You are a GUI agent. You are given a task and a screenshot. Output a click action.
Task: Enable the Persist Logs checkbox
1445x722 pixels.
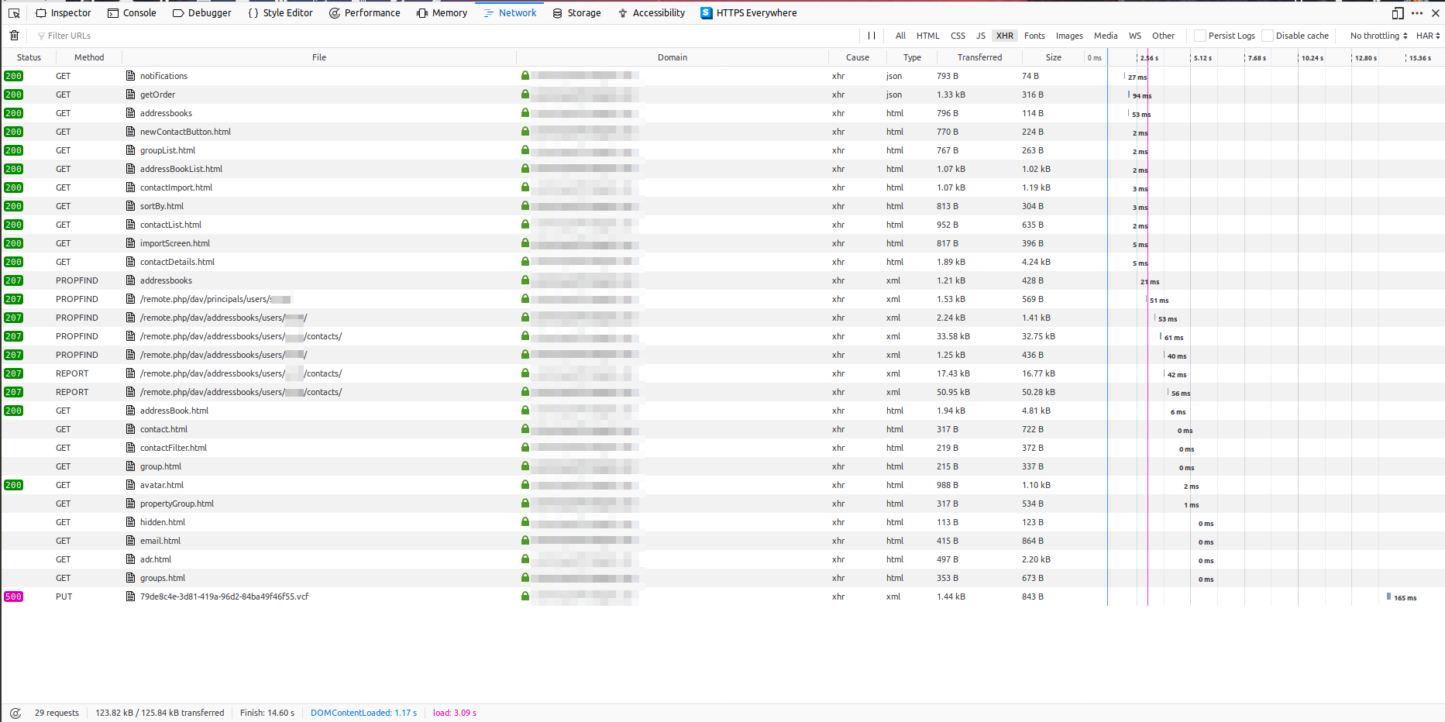click(x=1200, y=36)
